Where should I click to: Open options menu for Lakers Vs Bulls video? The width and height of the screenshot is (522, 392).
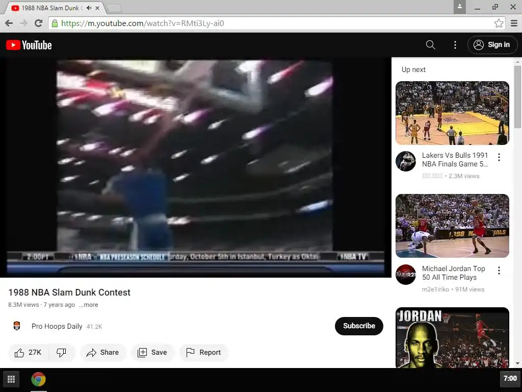499,157
